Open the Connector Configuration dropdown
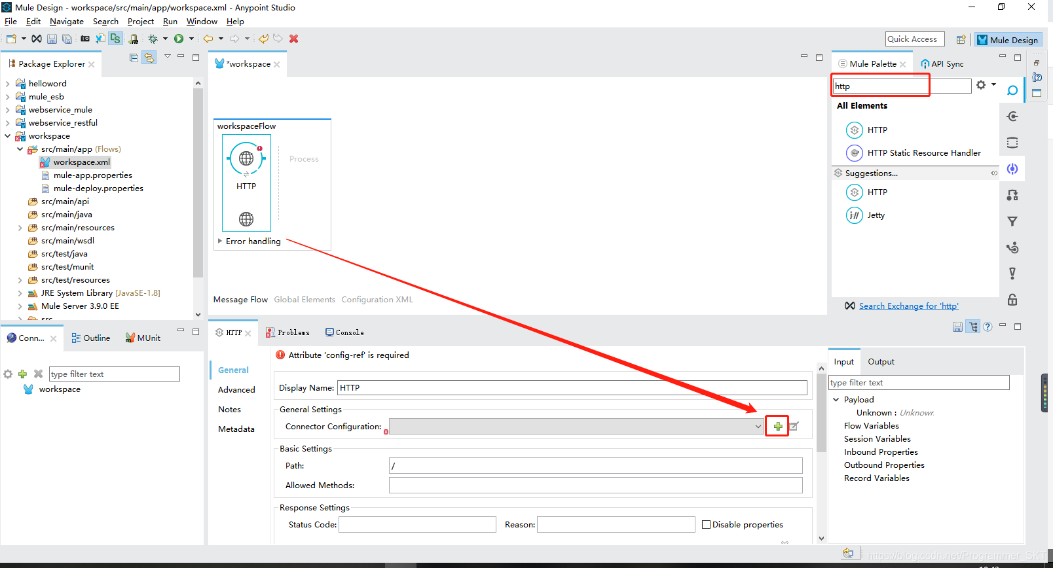 (x=758, y=426)
